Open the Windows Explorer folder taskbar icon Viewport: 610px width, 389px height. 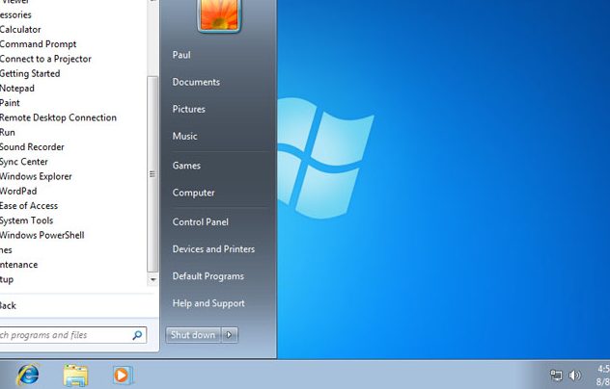pos(75,375)
